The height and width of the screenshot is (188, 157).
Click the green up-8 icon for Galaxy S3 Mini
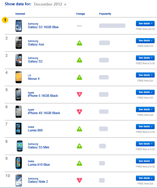click(80, 146)
